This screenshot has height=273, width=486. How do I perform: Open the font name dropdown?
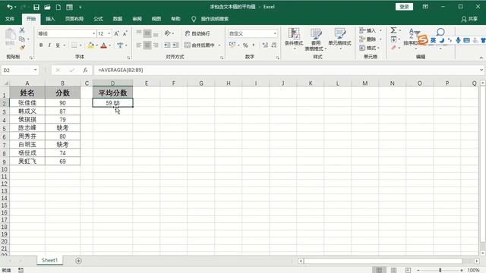[x=94, y=33]
